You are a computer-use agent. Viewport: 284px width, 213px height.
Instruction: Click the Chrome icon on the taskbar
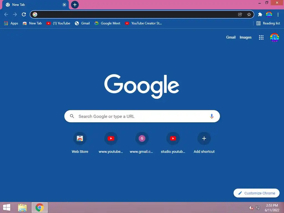click(40, 207)
